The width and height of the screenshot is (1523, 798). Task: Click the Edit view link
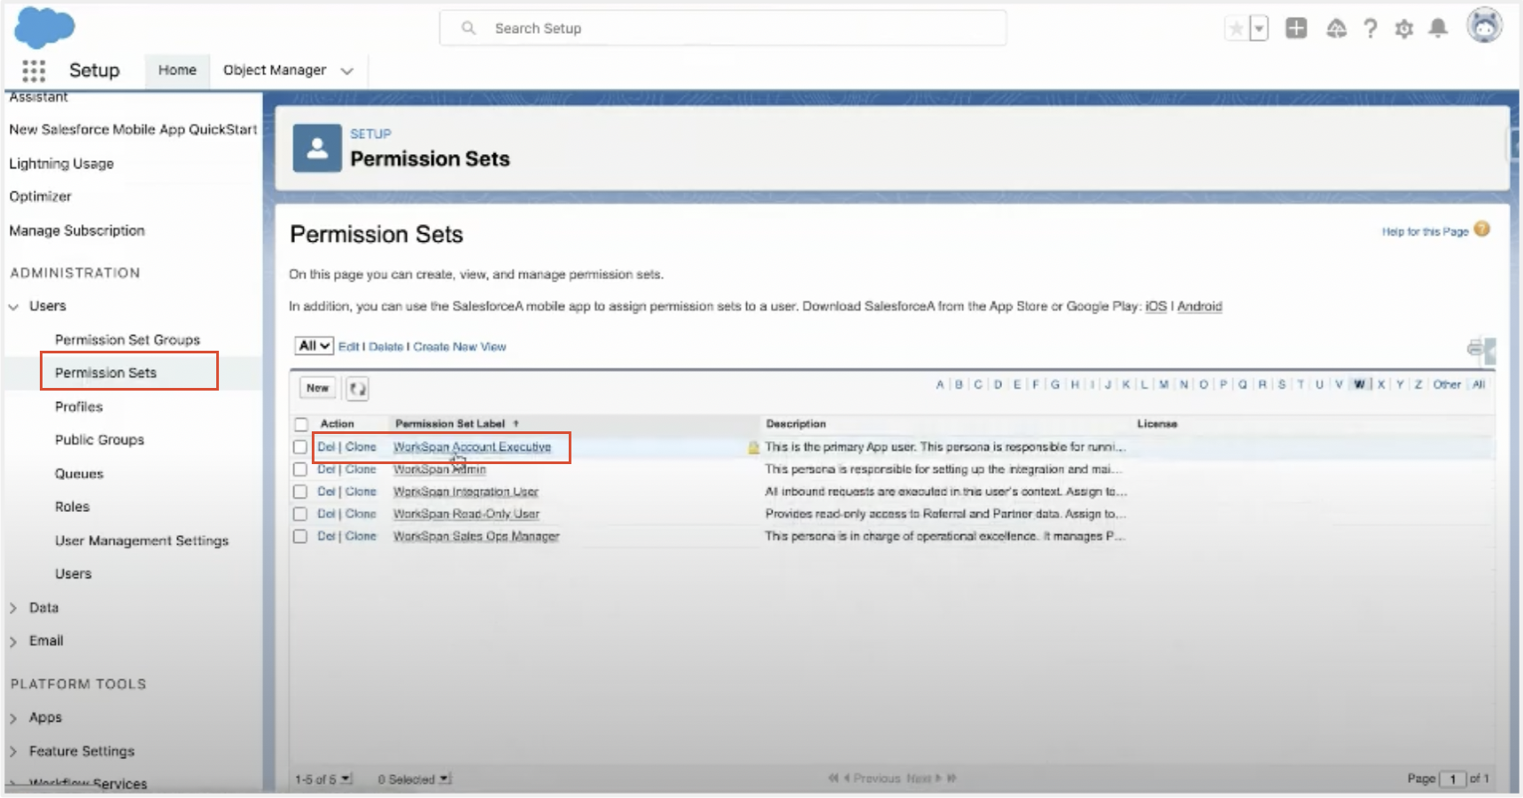(x=348, y=347)
